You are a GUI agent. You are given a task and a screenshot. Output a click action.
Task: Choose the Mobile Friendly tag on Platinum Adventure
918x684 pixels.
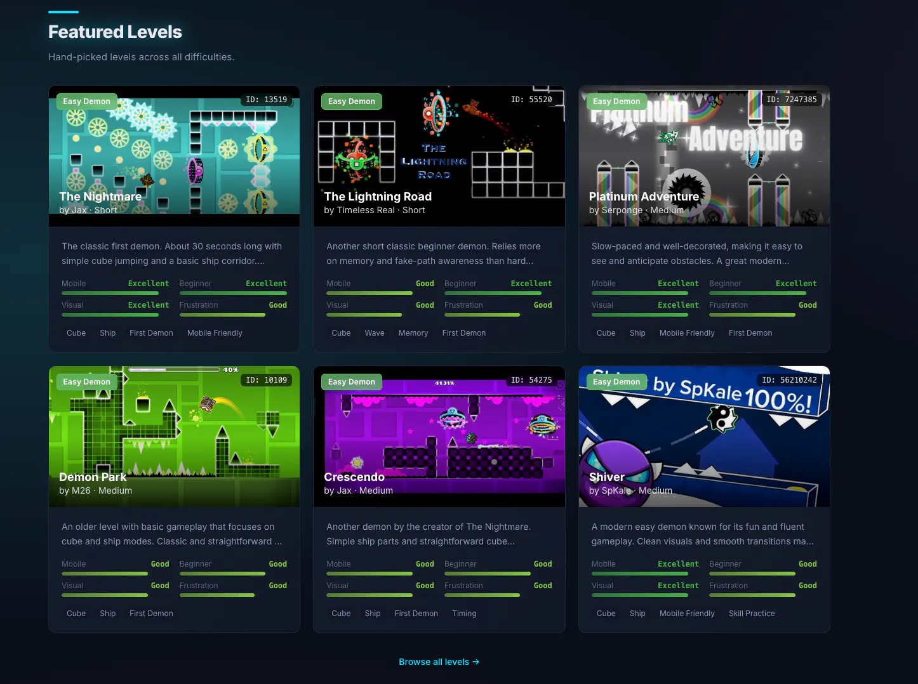click(687, 333)
